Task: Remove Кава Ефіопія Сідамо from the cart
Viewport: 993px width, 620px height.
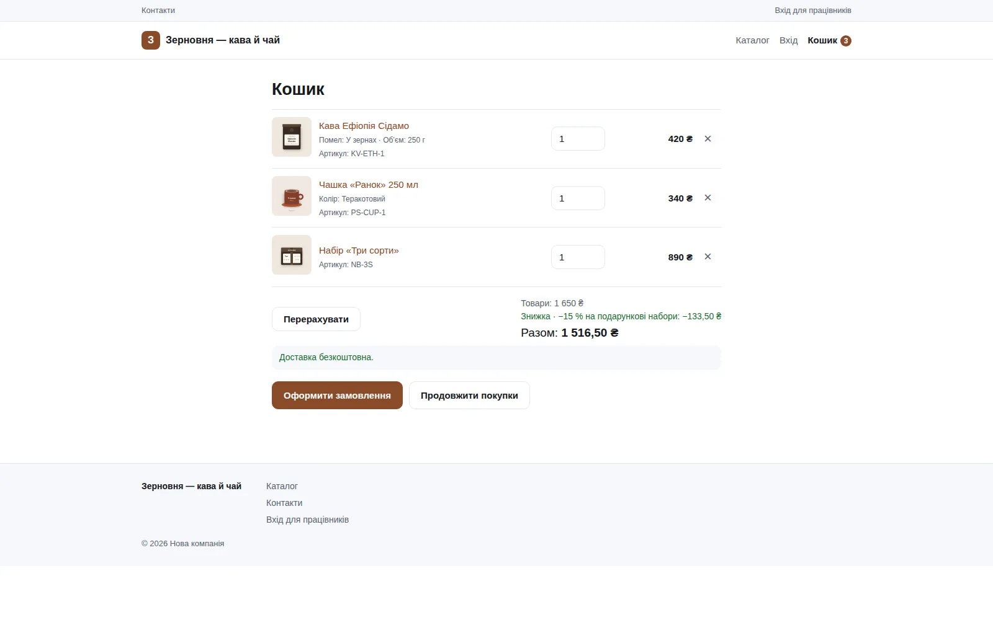Action: (708, 139)
